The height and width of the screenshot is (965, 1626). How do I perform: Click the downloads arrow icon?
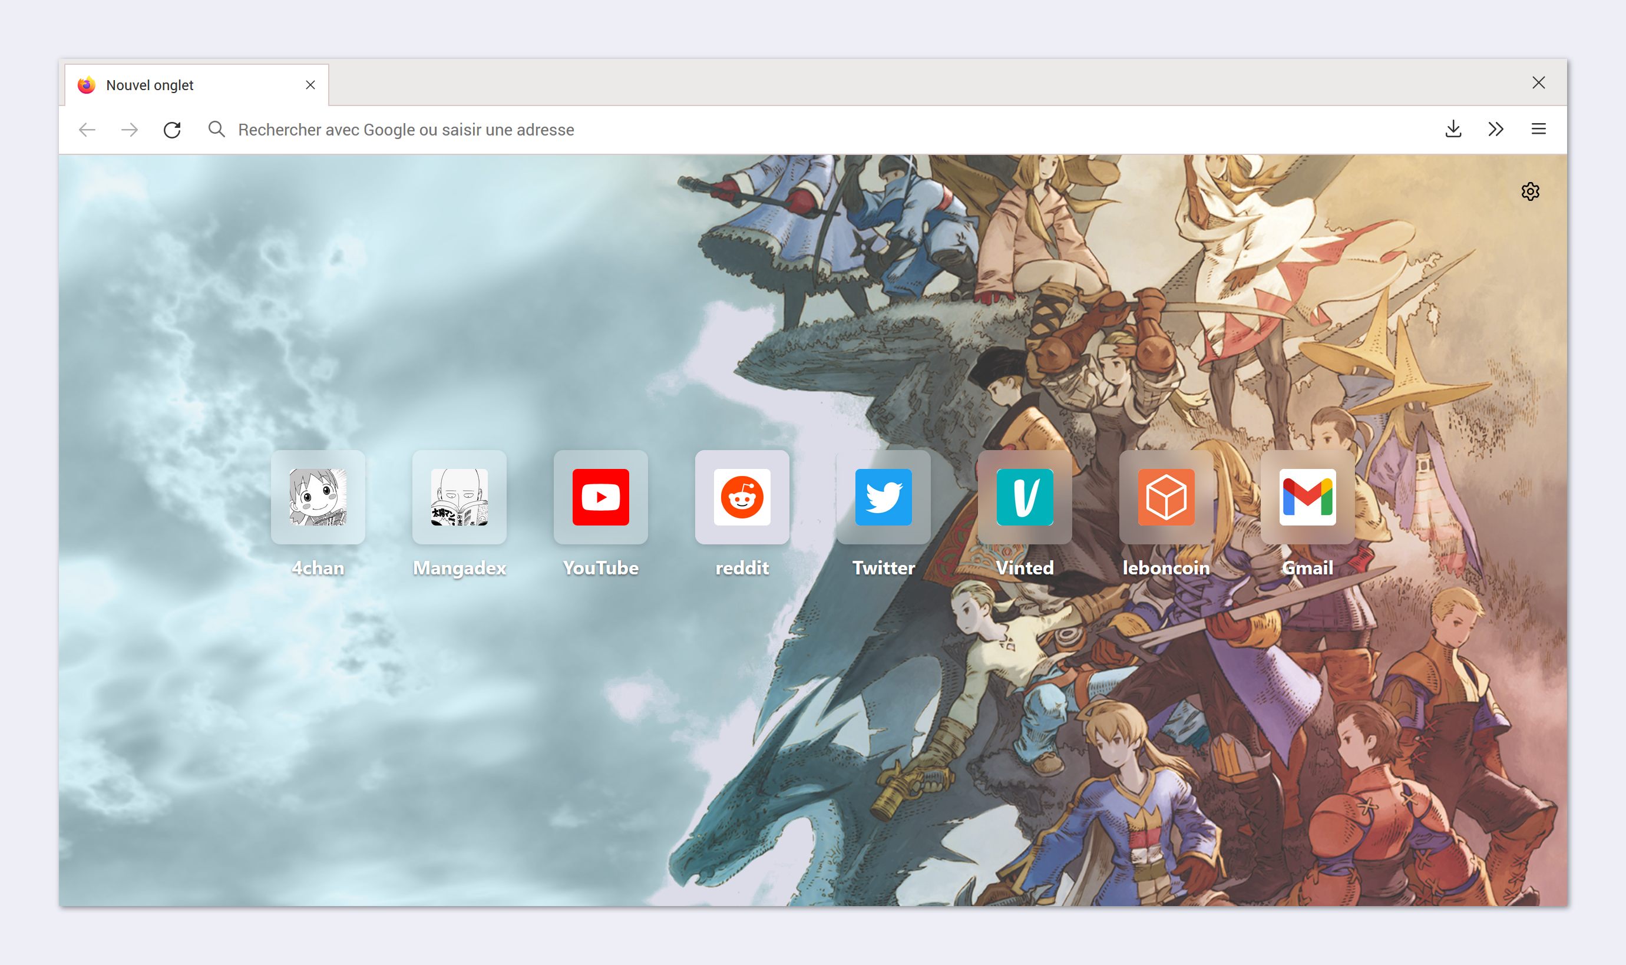(1453, 129)
